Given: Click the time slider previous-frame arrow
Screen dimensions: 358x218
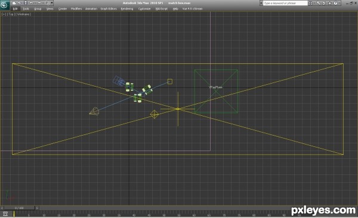Looking at the screenshot, I should tap(2, 208).
